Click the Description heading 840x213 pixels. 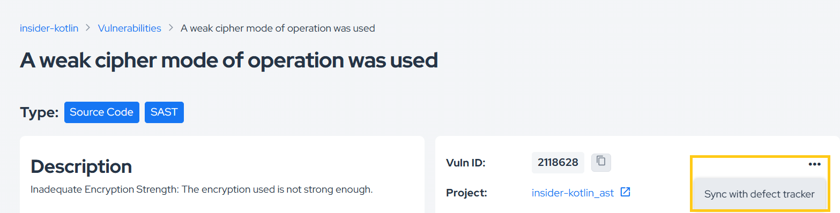pos(81,166)
